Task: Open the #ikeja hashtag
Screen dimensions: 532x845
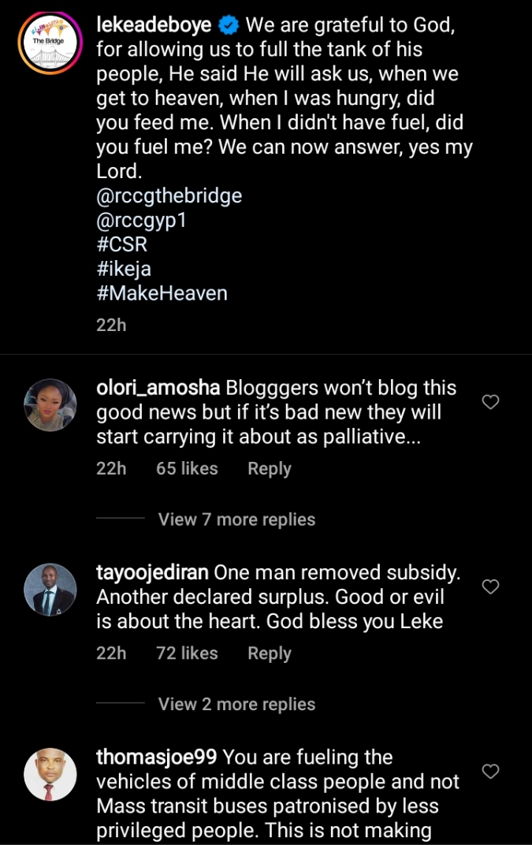Action: pos(123,269)
